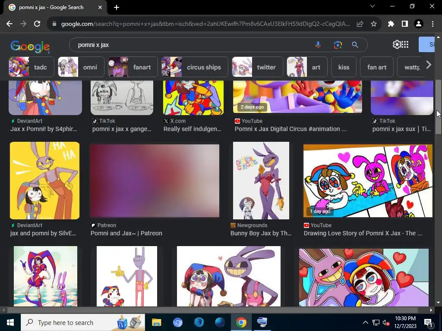Open a new tab with plus
Image resolution: width=442 pixels, height=331 pixels.
117,8
